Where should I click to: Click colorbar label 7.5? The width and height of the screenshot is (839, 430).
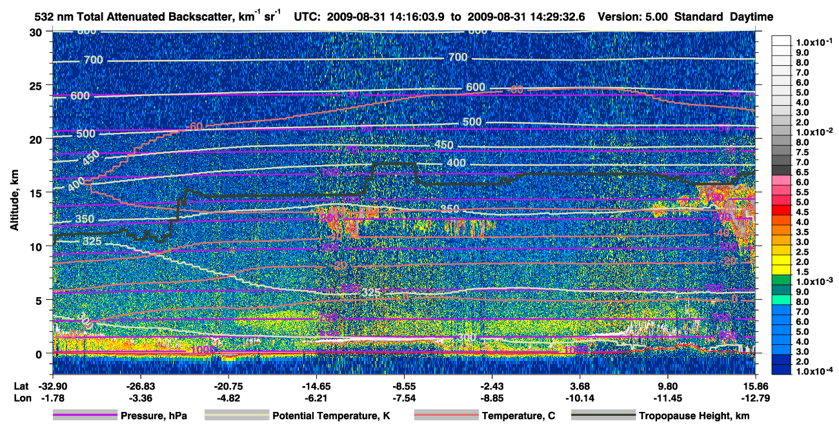tap(802, 153)
